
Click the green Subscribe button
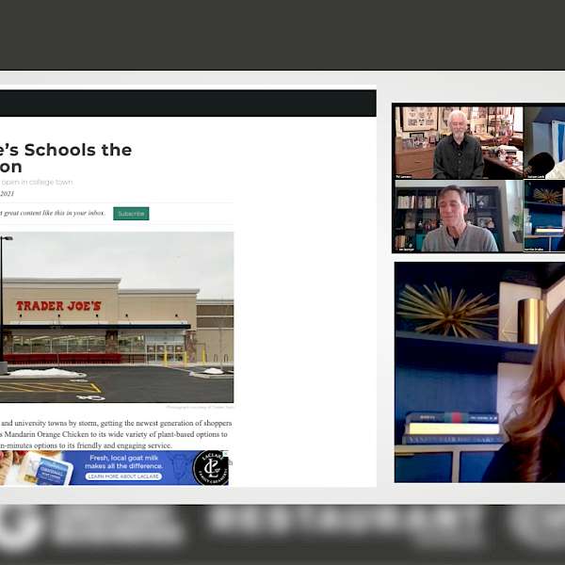click(131, 214)
